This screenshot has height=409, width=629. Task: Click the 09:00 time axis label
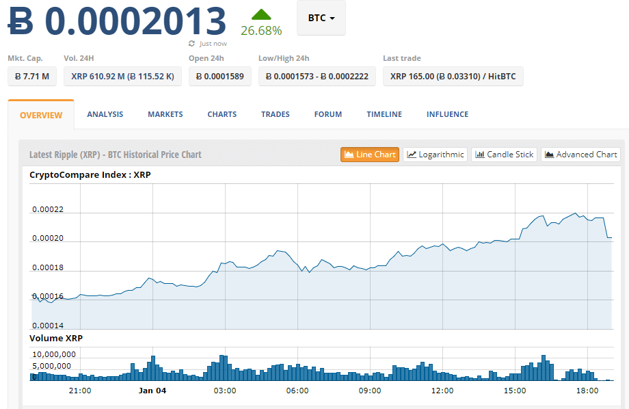tap(370, 391)
